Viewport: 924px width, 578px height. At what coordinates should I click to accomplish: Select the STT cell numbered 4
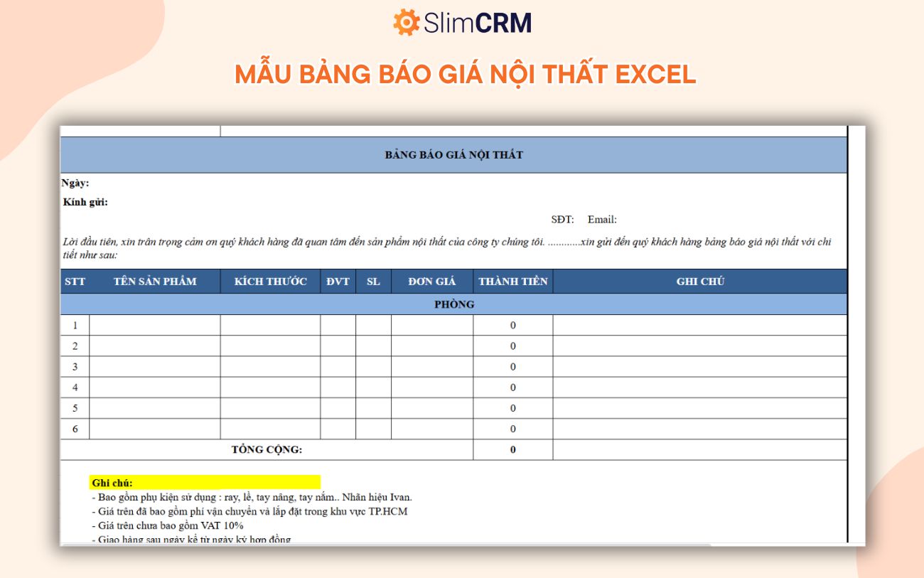click(75, 387)
